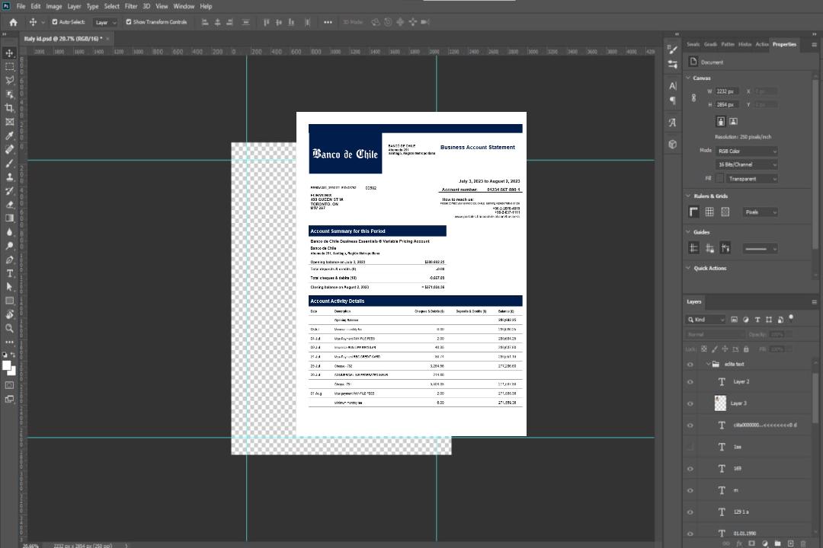Viewport: 823px width, 548px height.
Task: Switch to the Actions panel tab
Action: point(762,45)
